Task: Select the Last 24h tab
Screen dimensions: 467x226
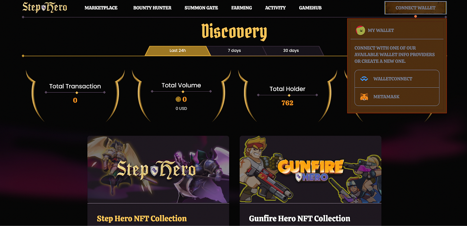Action: 178,51
